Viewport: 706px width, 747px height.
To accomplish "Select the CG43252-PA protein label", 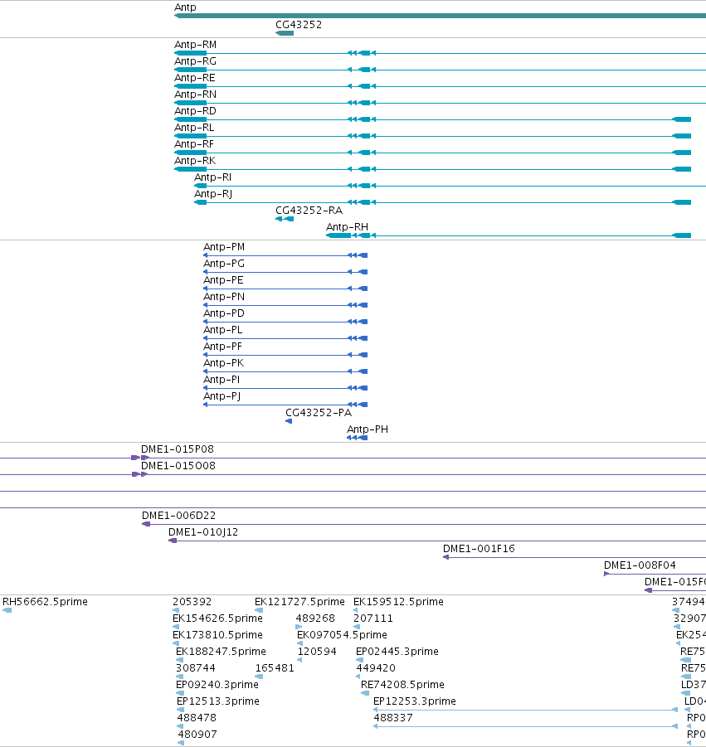I will (x=319, y=413).
